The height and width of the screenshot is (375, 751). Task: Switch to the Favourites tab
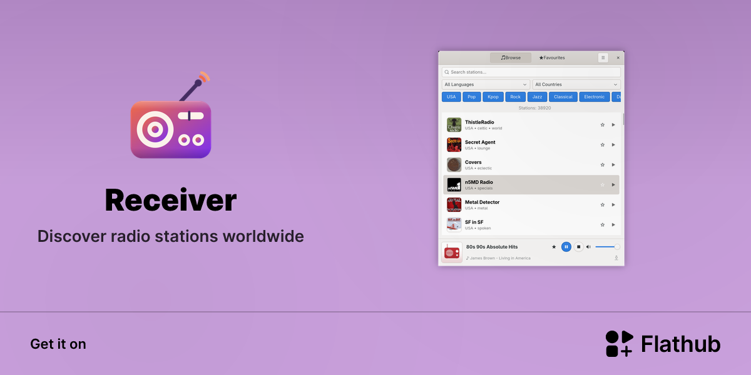coord(552,57)
